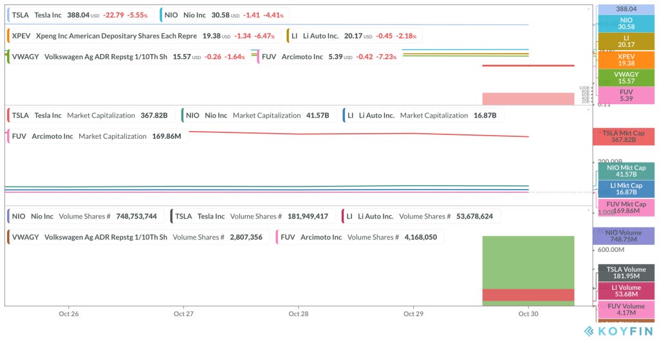Select NIO Market Capitalization 41.57B legend
The width and height of the screenshot is (659, 340).
pos(259,115)
